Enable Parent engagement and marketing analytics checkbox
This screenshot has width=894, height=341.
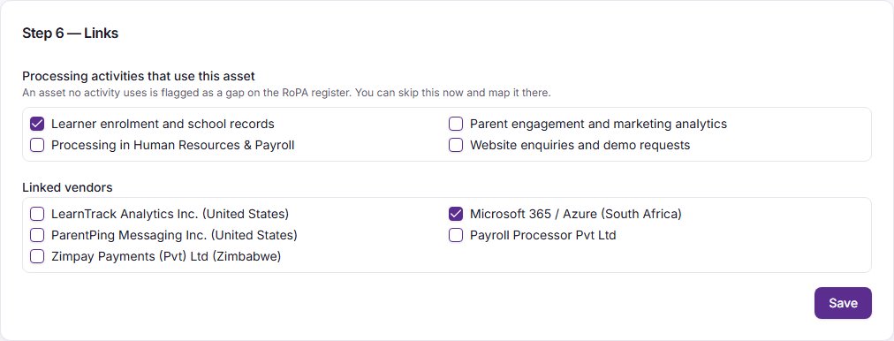click(x=456, y=124)
